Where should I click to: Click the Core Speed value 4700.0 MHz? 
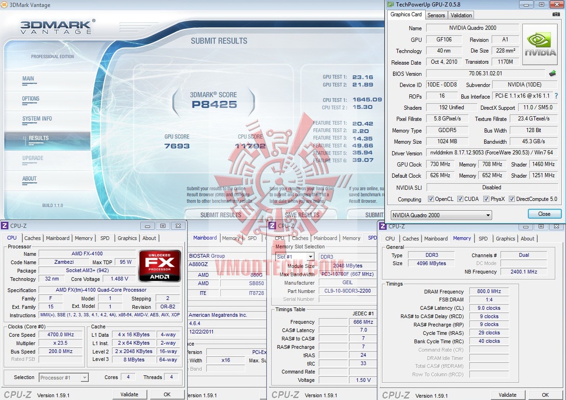[61, 334]
